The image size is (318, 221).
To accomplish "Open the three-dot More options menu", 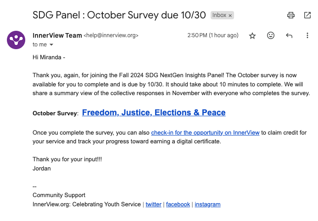I will 307,36.
